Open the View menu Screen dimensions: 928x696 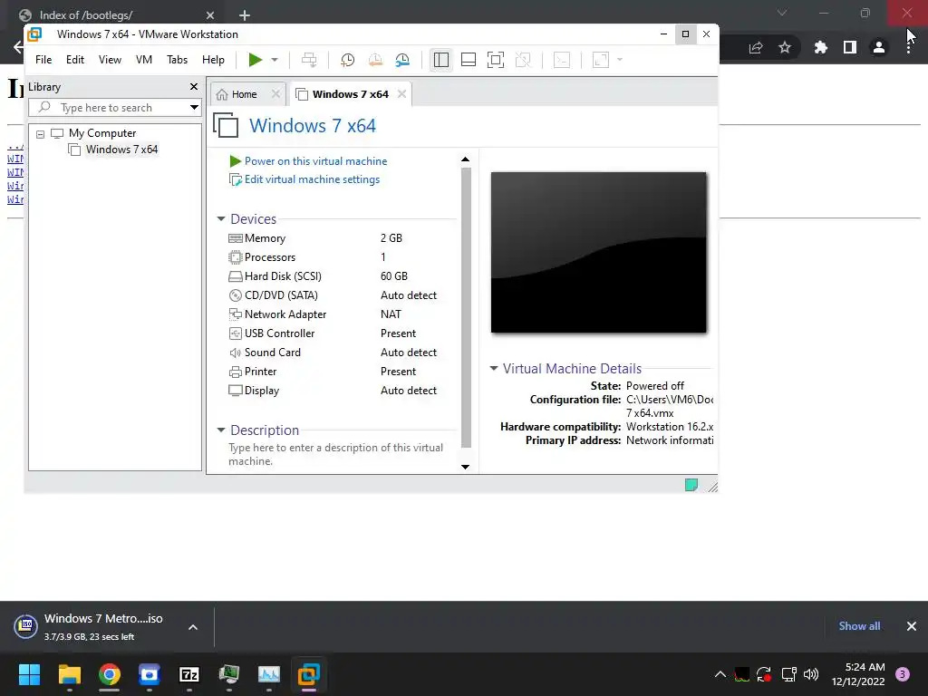[110, 60]
